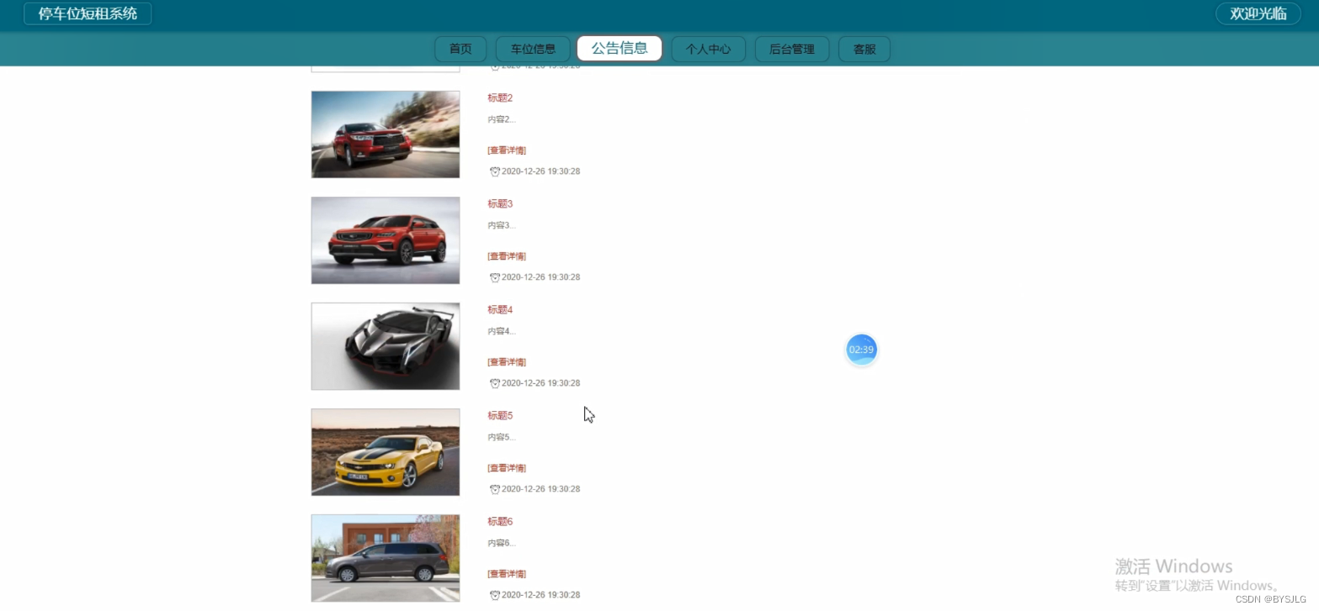Open the 标题2 announcement title
Viewport: 1319px width, 611px height.
(x=500, y=98)
